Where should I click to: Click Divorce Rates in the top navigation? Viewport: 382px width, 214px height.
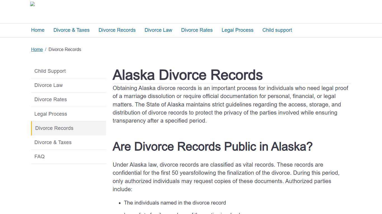(197, 30)
